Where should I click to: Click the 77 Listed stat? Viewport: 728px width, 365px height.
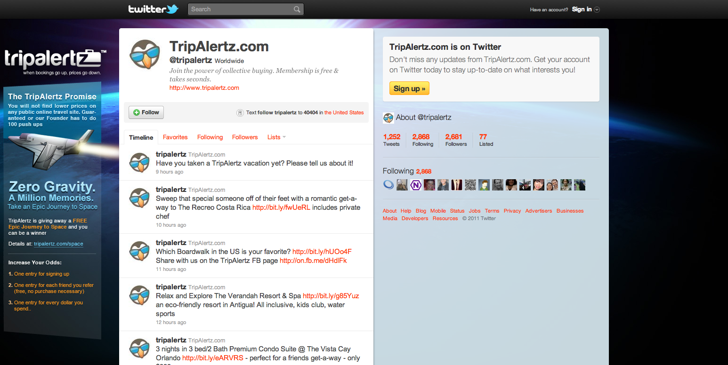coord(486,140)
